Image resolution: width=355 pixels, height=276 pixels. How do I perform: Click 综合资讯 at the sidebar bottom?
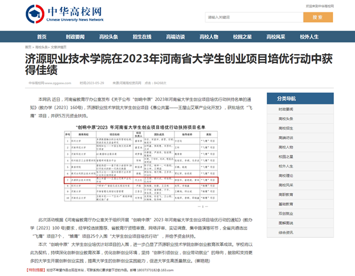(286, 232)
